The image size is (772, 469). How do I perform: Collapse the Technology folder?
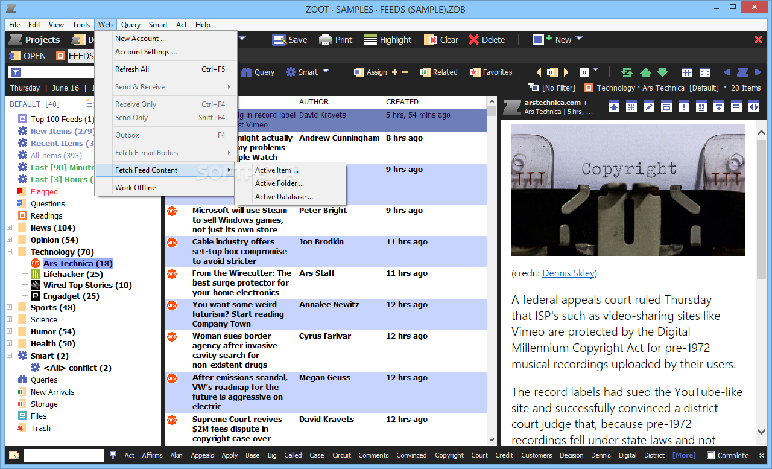9,252
